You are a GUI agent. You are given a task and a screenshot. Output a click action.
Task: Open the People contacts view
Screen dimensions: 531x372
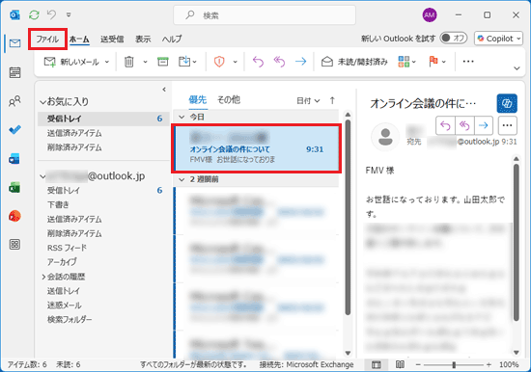pos(14,101)
